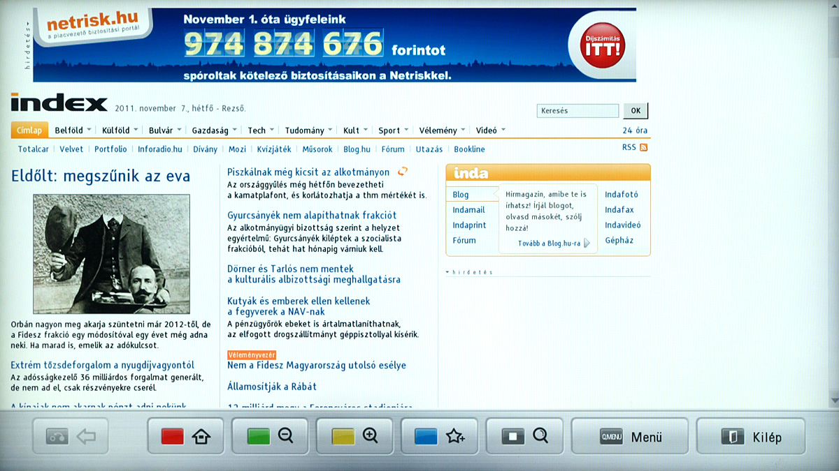Select Indaprint in the inda panel
Screen dimensions: 839x471
469,225
